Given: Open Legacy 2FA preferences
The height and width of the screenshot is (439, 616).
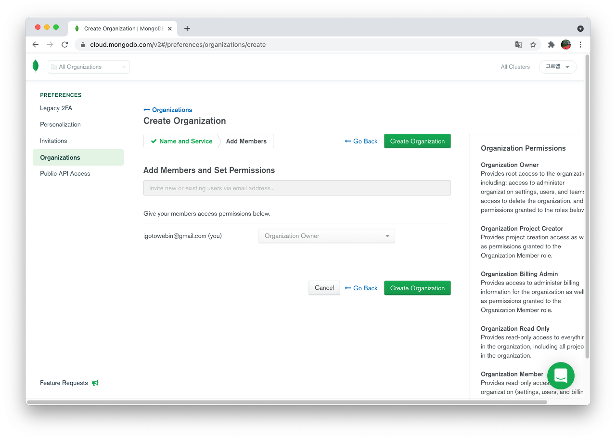Looking at the screenshot, I should tap(56, 108).
